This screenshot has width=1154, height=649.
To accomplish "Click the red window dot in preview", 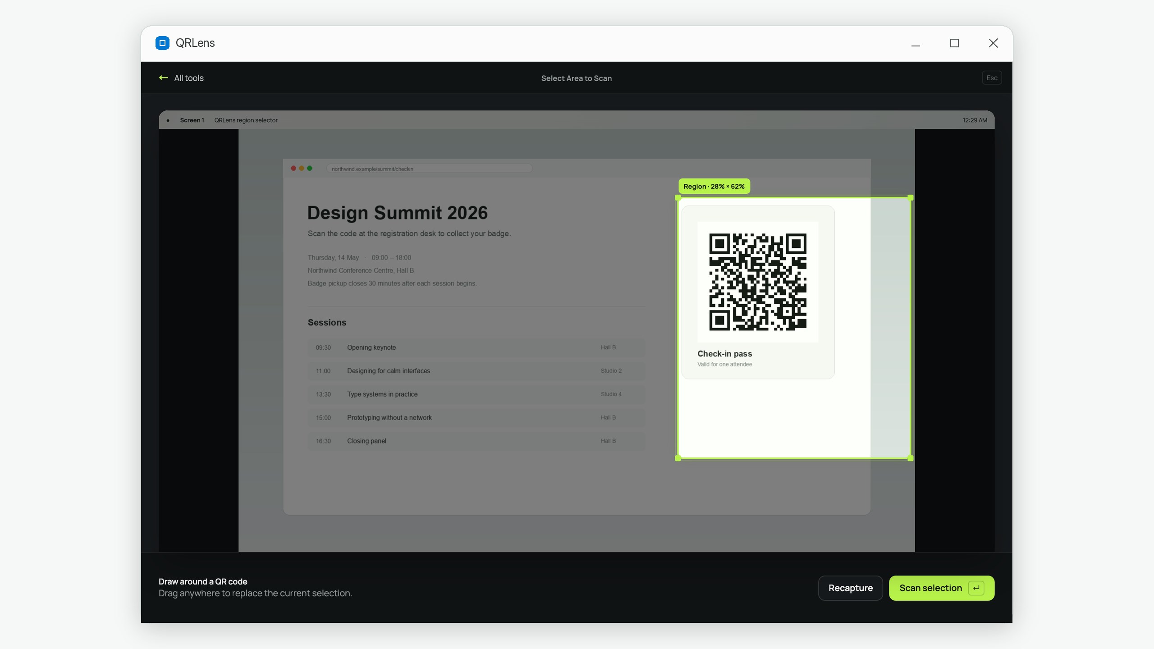I will point(293,168).
